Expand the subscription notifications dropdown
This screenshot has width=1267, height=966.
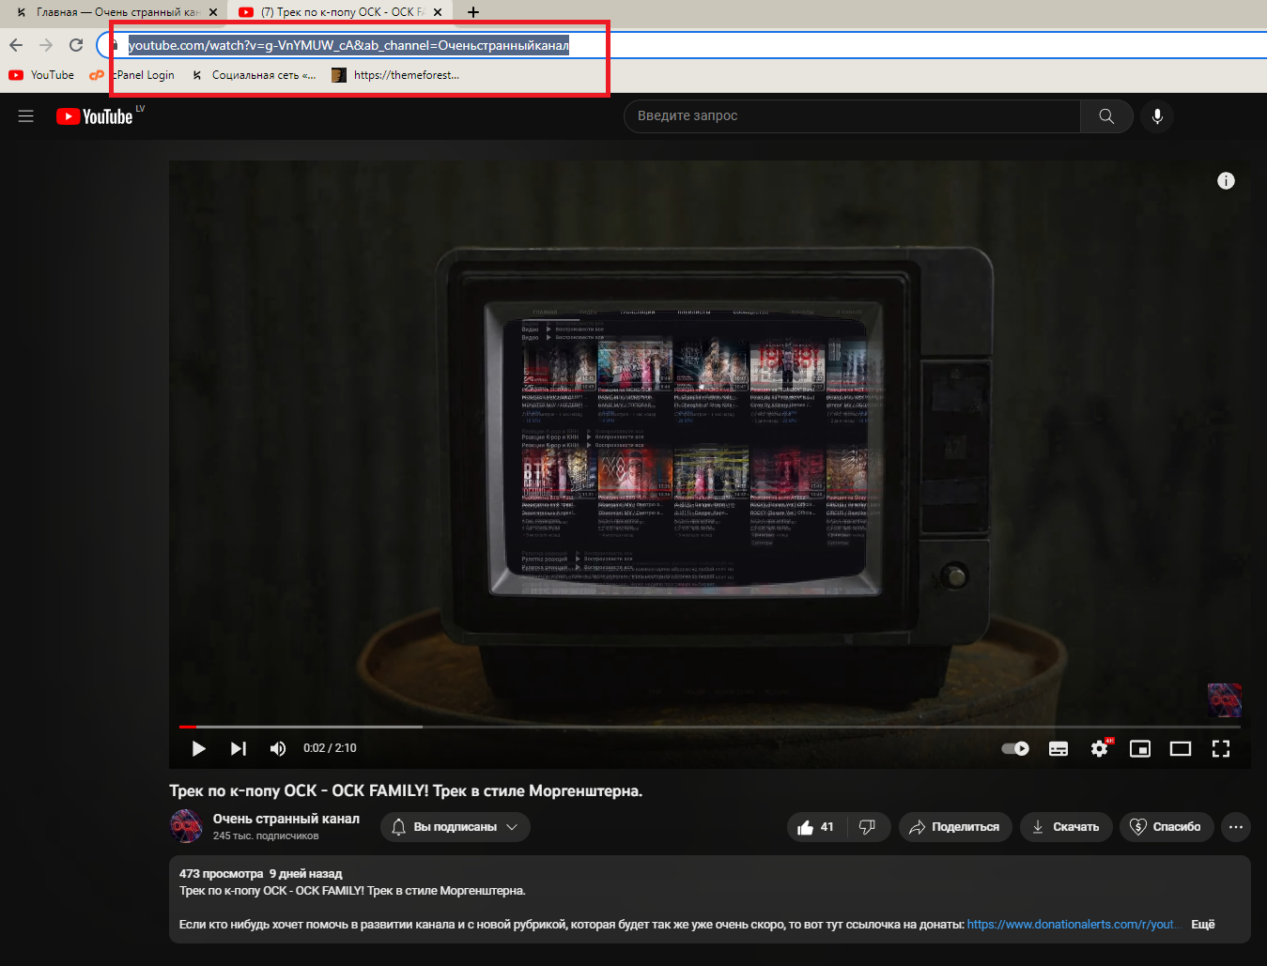[456, 827]
